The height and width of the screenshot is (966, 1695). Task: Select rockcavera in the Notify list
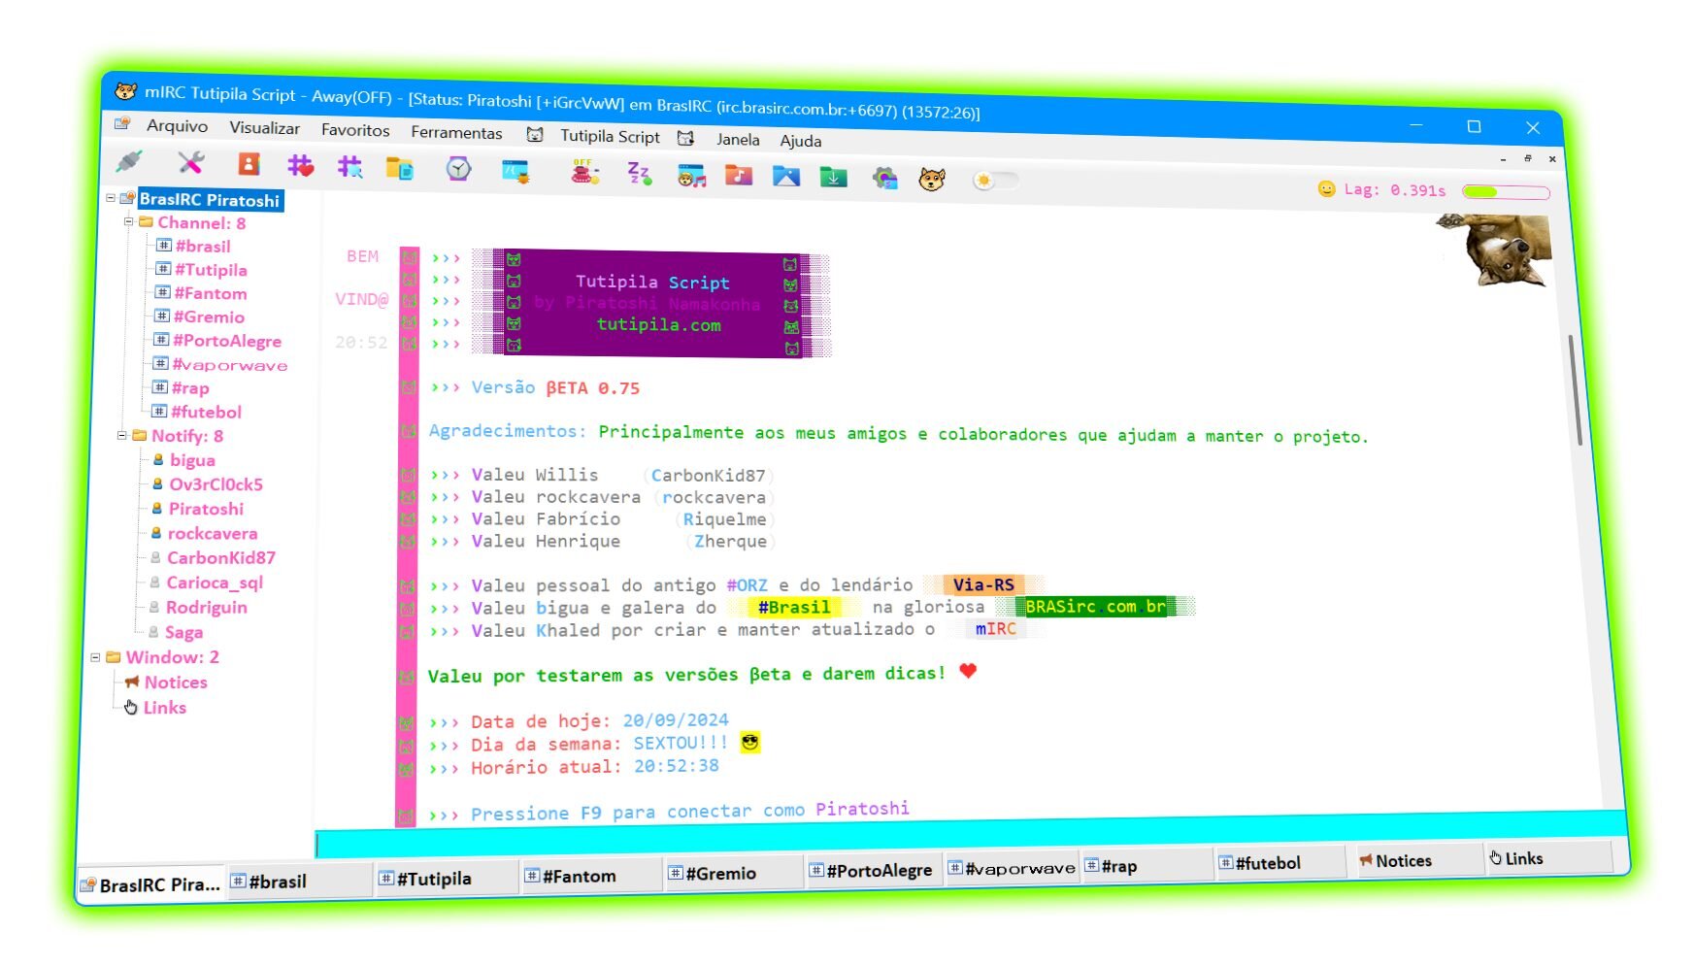tap(213, 533)
